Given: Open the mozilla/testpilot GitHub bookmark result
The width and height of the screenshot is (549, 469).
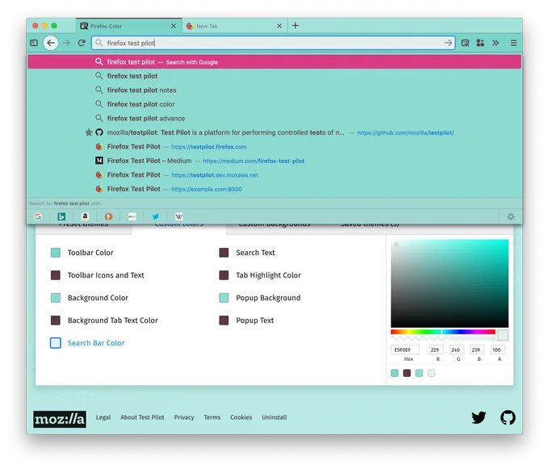Looking at the screenshot, I should 274,132.
